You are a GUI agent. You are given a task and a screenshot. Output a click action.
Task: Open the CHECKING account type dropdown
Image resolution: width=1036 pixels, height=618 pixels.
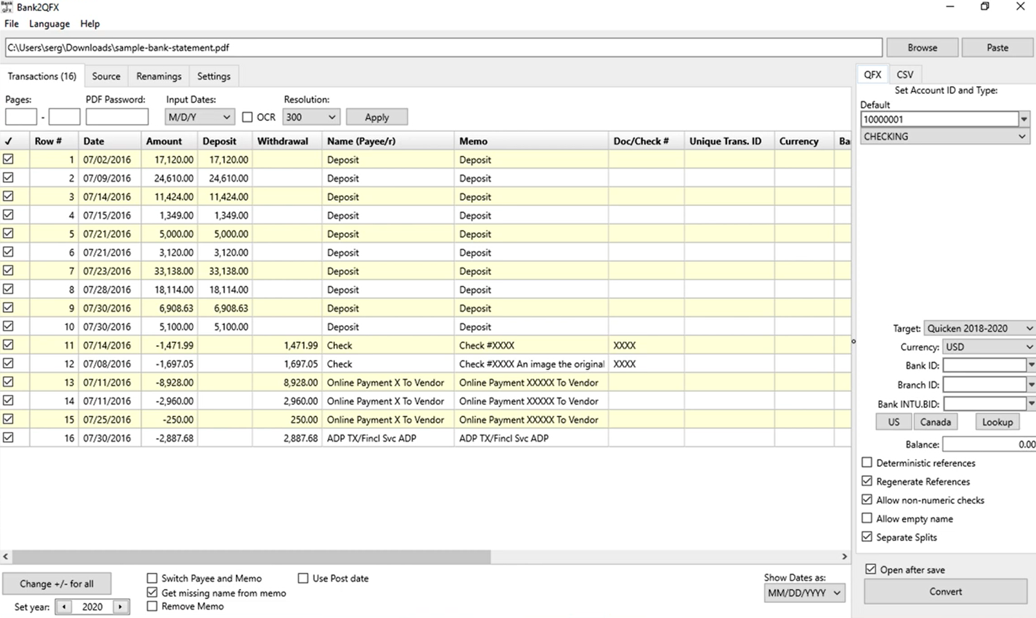click(x=944, y=137)
